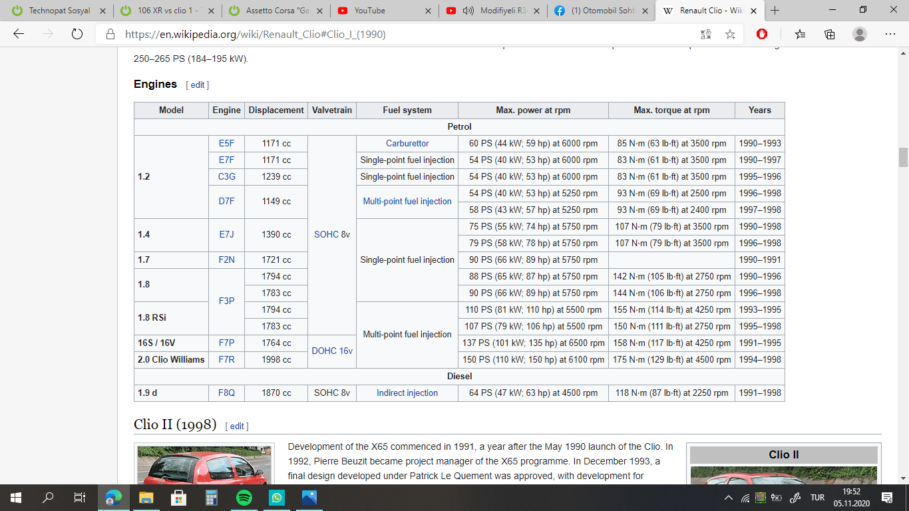
Task: Close the Renault Clio Wikipedia tab
Action: 753,11
